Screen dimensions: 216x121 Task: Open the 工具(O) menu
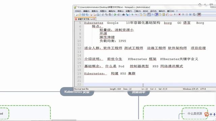point(137,11)
